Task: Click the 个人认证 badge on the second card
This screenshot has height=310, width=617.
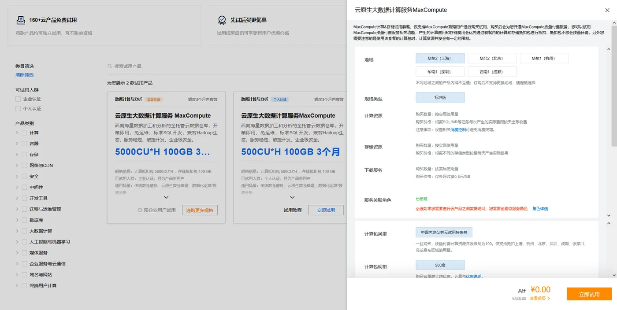Action: [x=279, y=100]
